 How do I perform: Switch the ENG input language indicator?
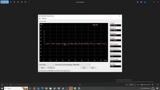click(148, 88)
